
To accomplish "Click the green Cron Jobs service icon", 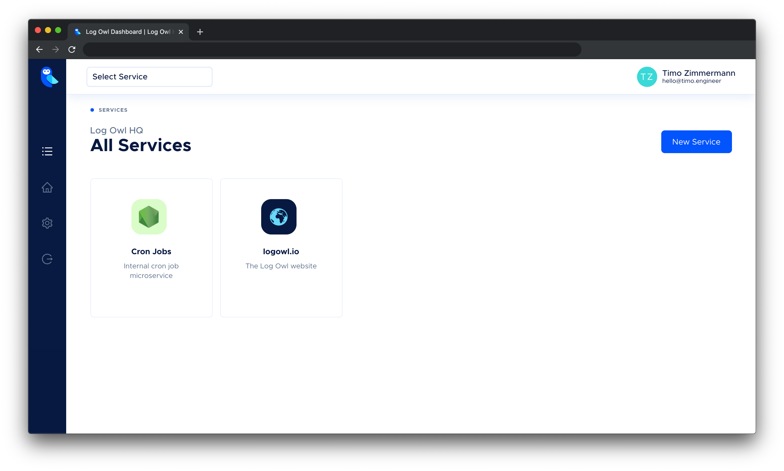I will click(149, 217).
